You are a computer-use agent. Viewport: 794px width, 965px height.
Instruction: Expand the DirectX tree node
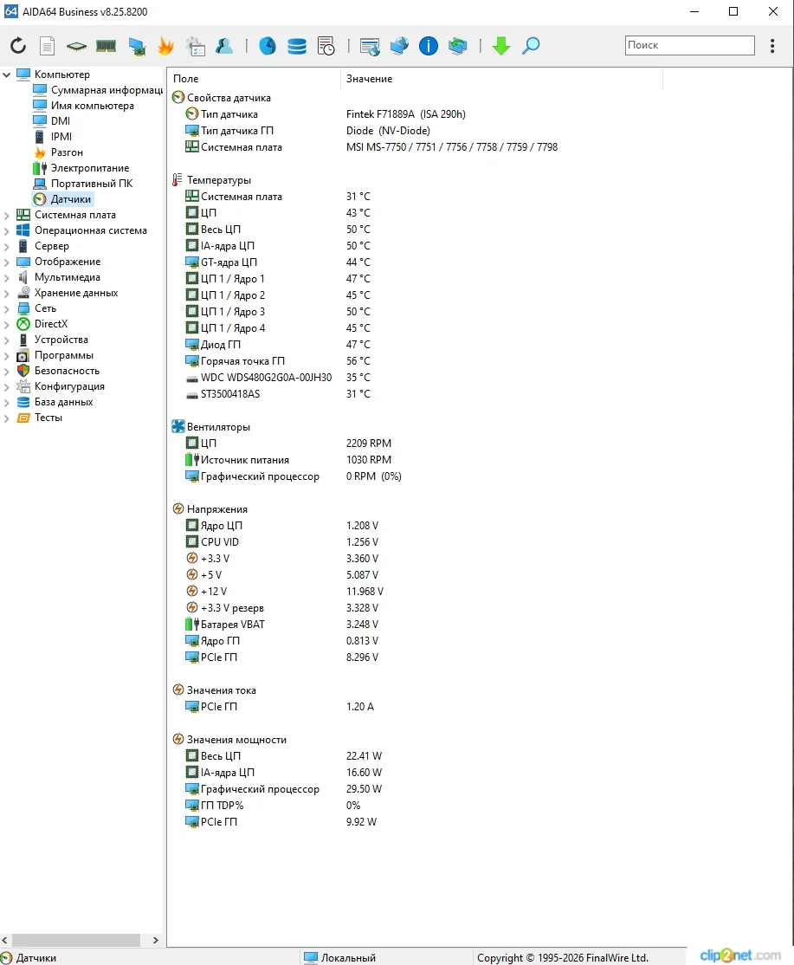click(7, 324)
